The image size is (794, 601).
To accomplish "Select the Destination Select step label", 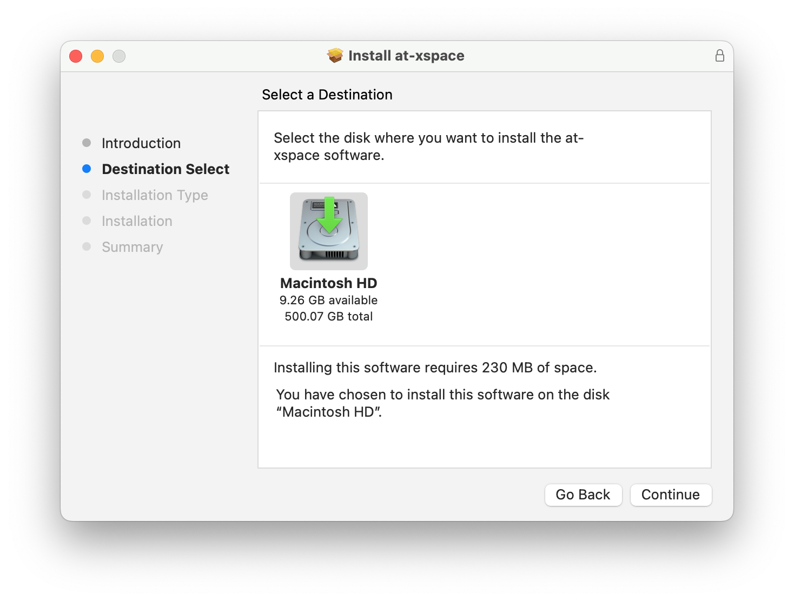I will [x=166, y=169].
